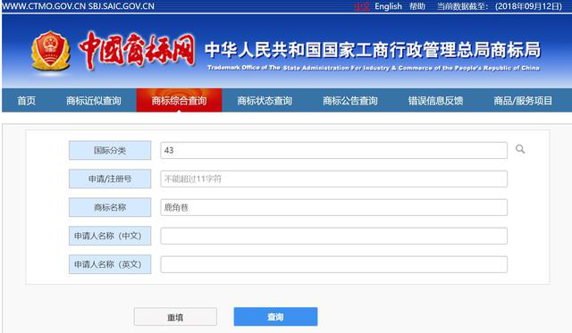The image size is (572, 333).
Task: Focus the 申请/注册号 input field
Action: (333, 179)
